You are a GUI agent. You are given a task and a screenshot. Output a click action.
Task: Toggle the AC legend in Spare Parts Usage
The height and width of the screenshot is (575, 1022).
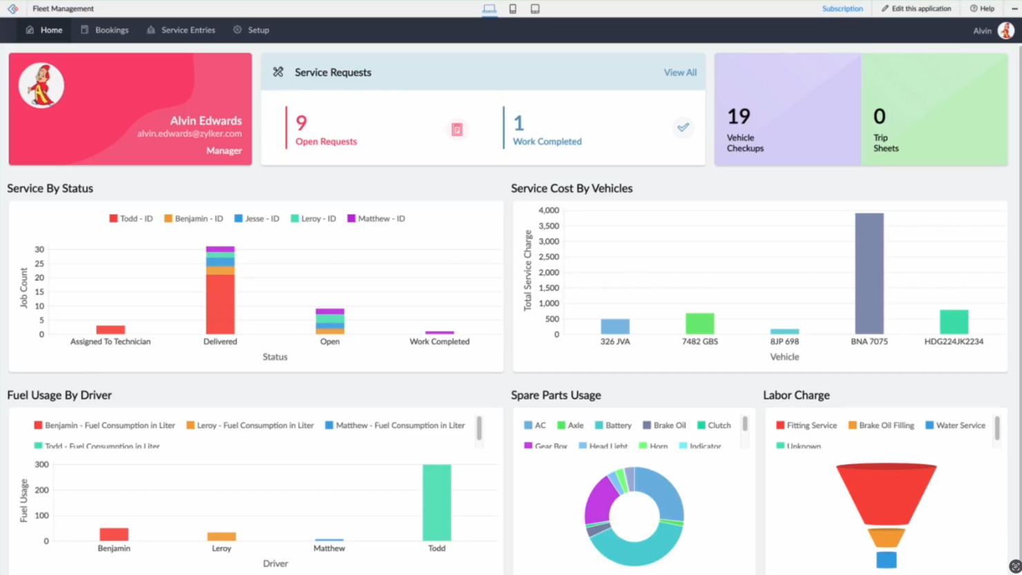pos(534,425)
